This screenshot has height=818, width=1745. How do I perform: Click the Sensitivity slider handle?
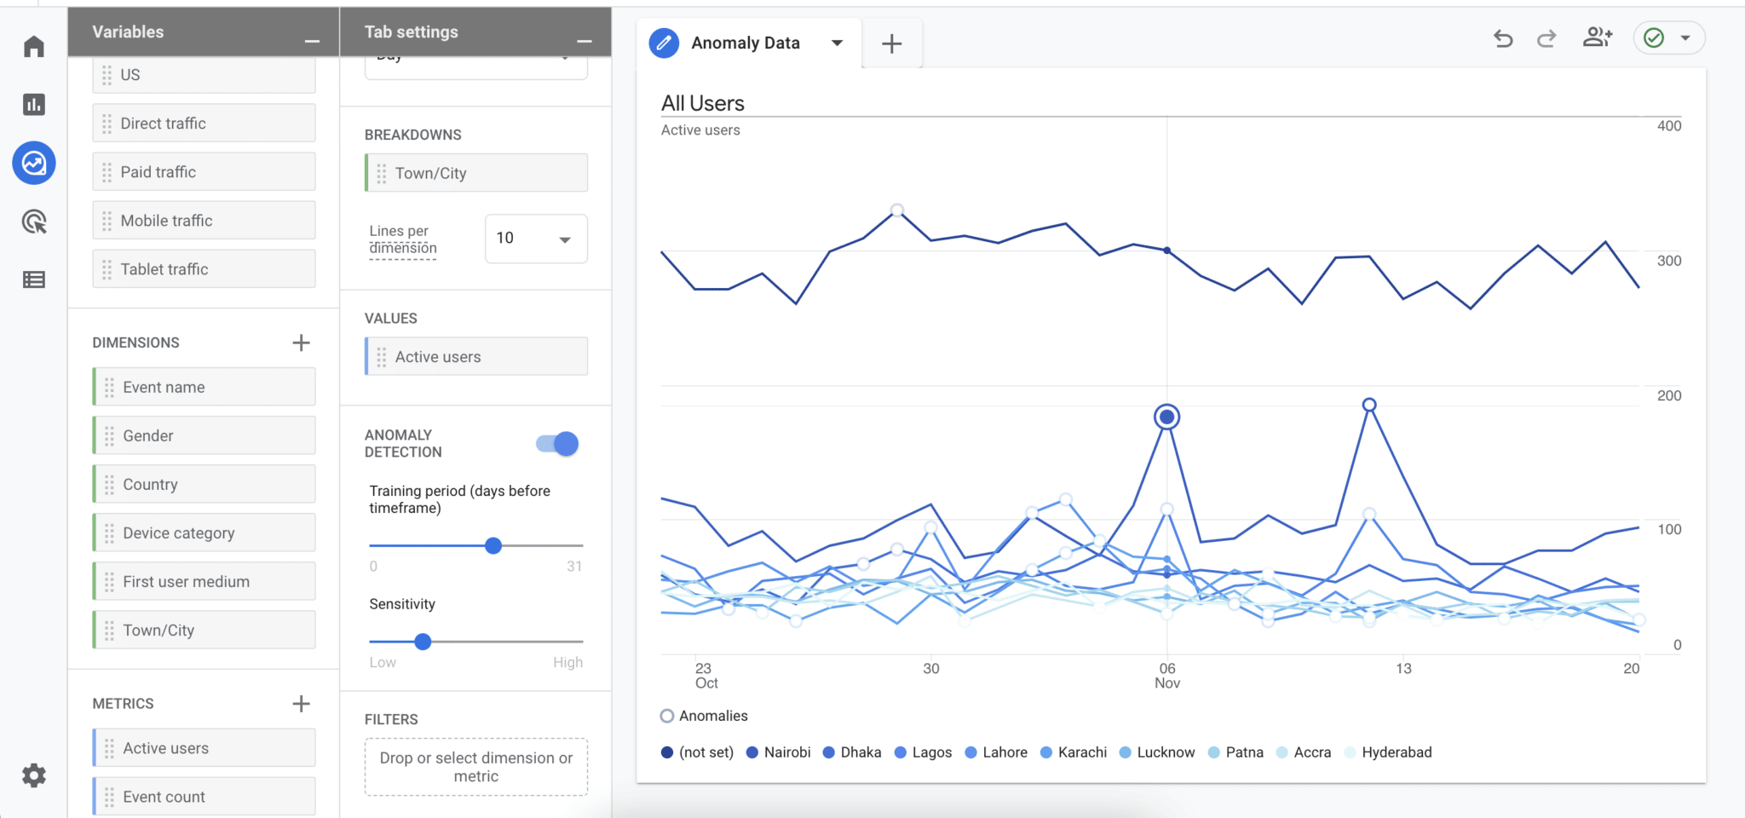(x=423, y=642)
